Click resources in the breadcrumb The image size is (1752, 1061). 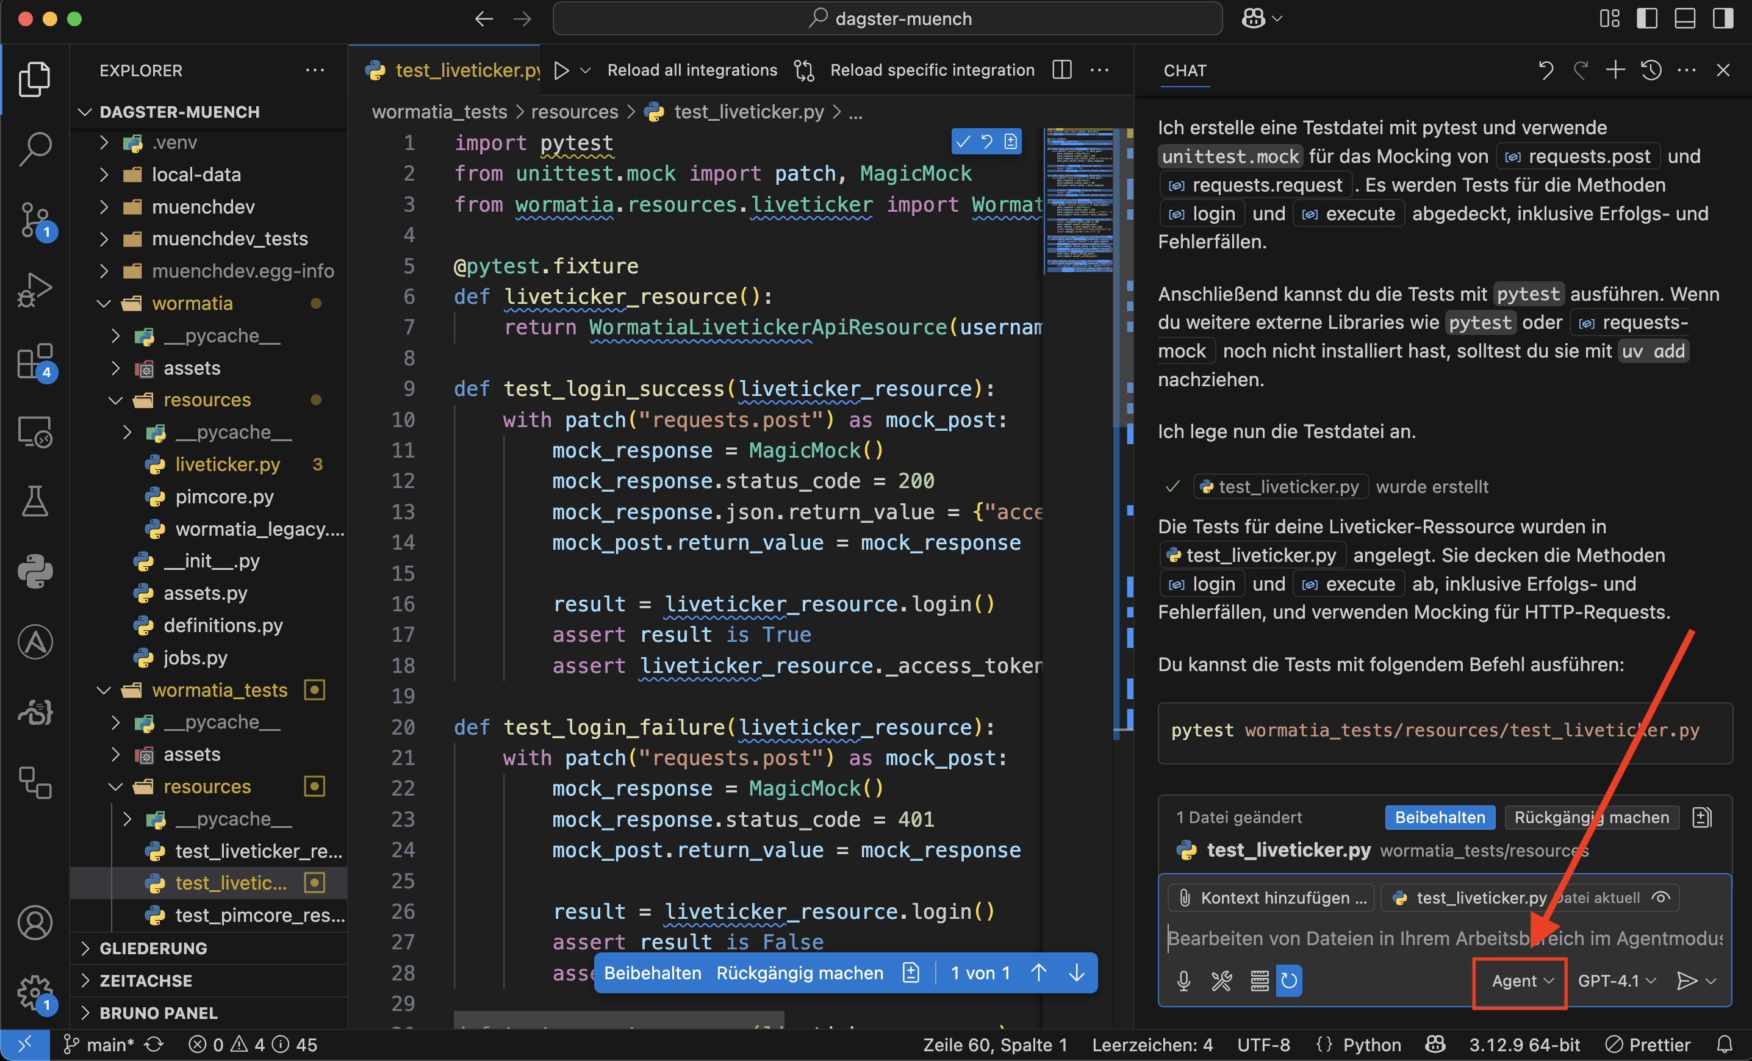(x=575, y=112)
